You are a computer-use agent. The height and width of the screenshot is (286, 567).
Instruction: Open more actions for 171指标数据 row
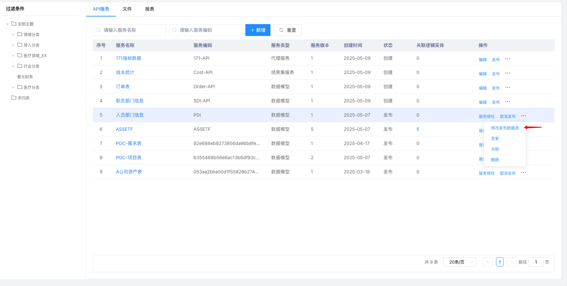point(508,59)
